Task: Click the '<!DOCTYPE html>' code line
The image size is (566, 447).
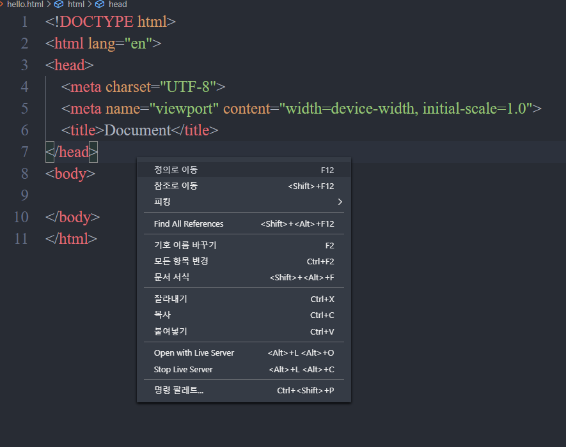Action: pos(111,22)
